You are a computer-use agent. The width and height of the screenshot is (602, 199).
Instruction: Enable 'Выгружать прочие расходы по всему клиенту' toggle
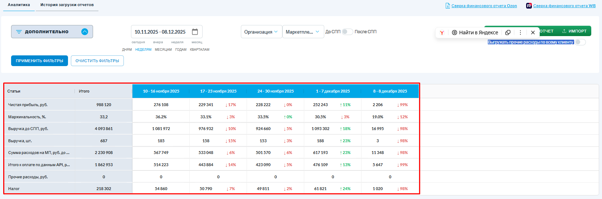point(580,42)
